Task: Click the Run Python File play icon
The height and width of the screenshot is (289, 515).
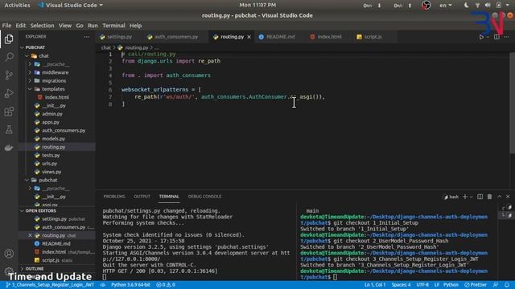Action: [481, 37]
